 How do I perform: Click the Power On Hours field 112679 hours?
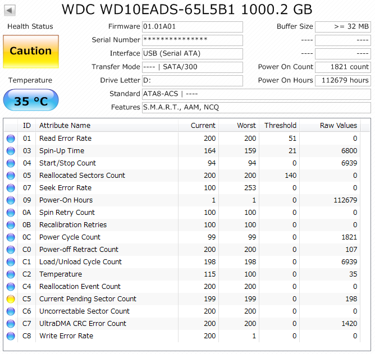[x=343, y=81]
